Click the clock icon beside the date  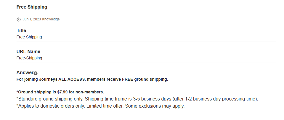tap(19, 20)
